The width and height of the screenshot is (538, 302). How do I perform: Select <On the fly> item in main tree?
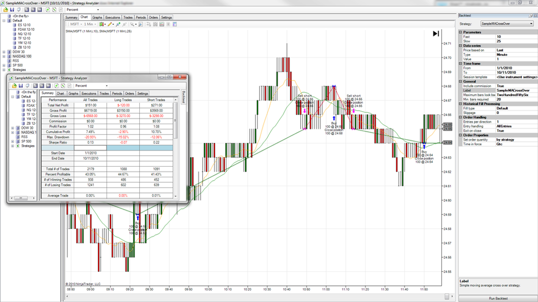(x=20, y=16)
